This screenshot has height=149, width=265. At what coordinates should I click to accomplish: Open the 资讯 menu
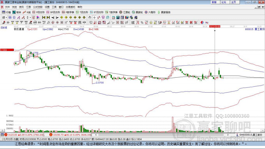(x=21, y=7)
